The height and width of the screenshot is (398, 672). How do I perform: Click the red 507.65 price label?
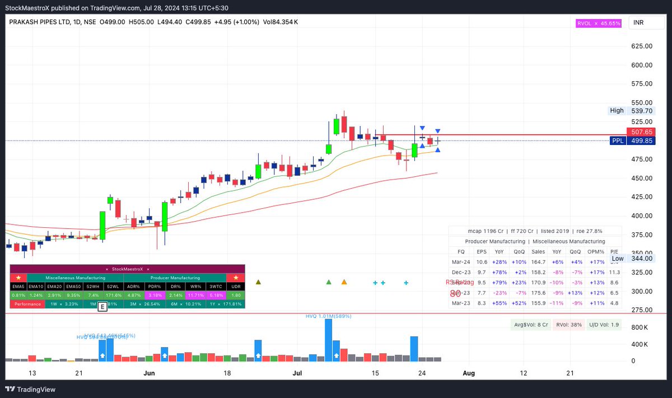pyautogui.click(x=642, y=132)
